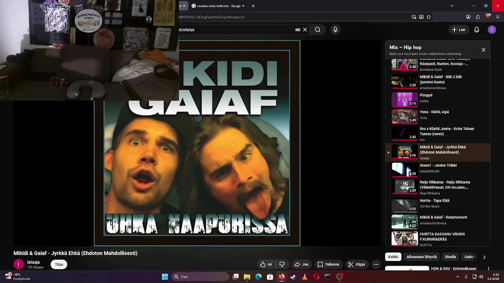Click the browser address bar URL

[x=211, y=17]
